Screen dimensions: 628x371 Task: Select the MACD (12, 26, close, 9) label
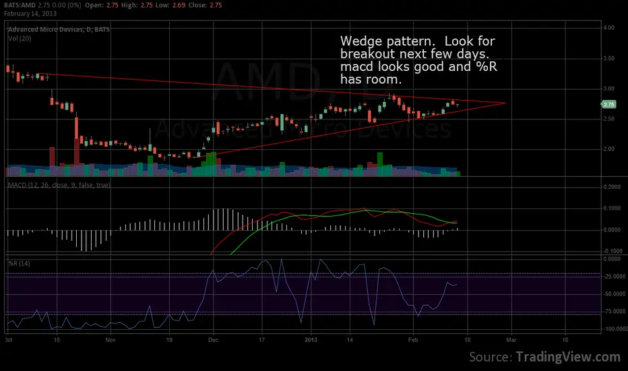59,185
